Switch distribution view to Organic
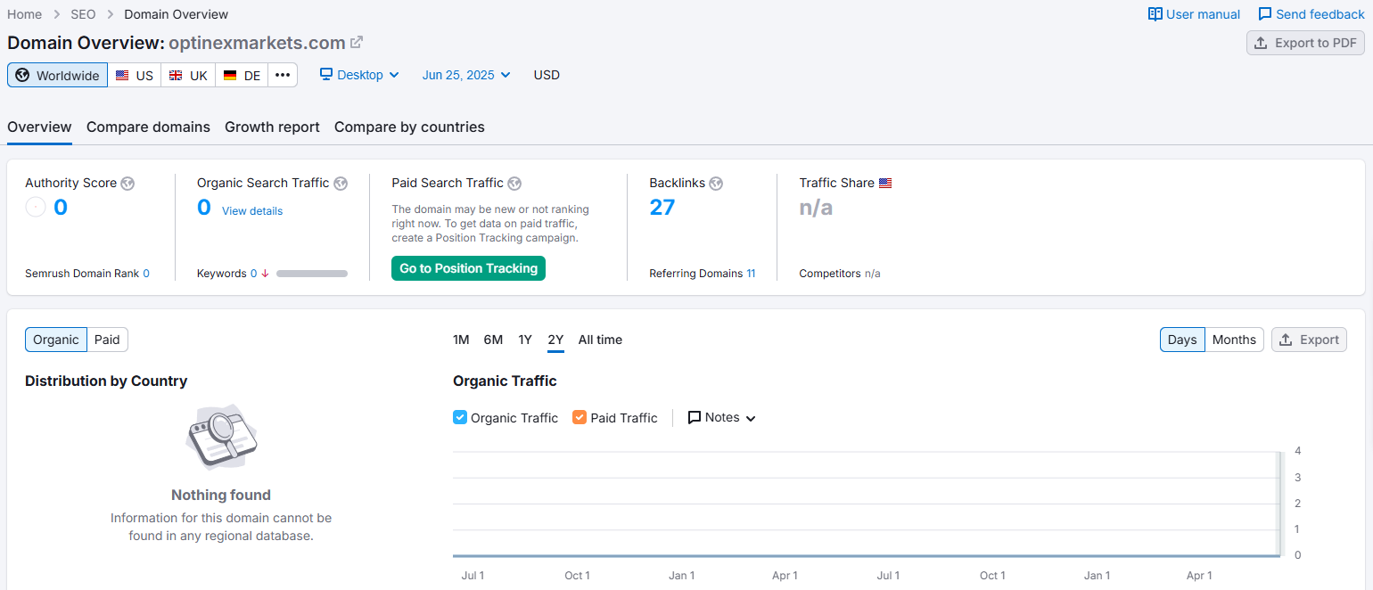 pos(56,340)
